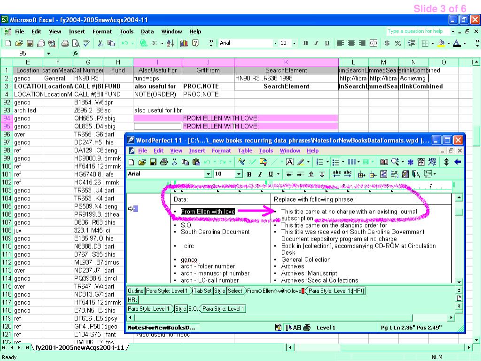The image size is (481, 361).
Task: Click WordPerfect's New document icon
Action: [x=132, y=162]
